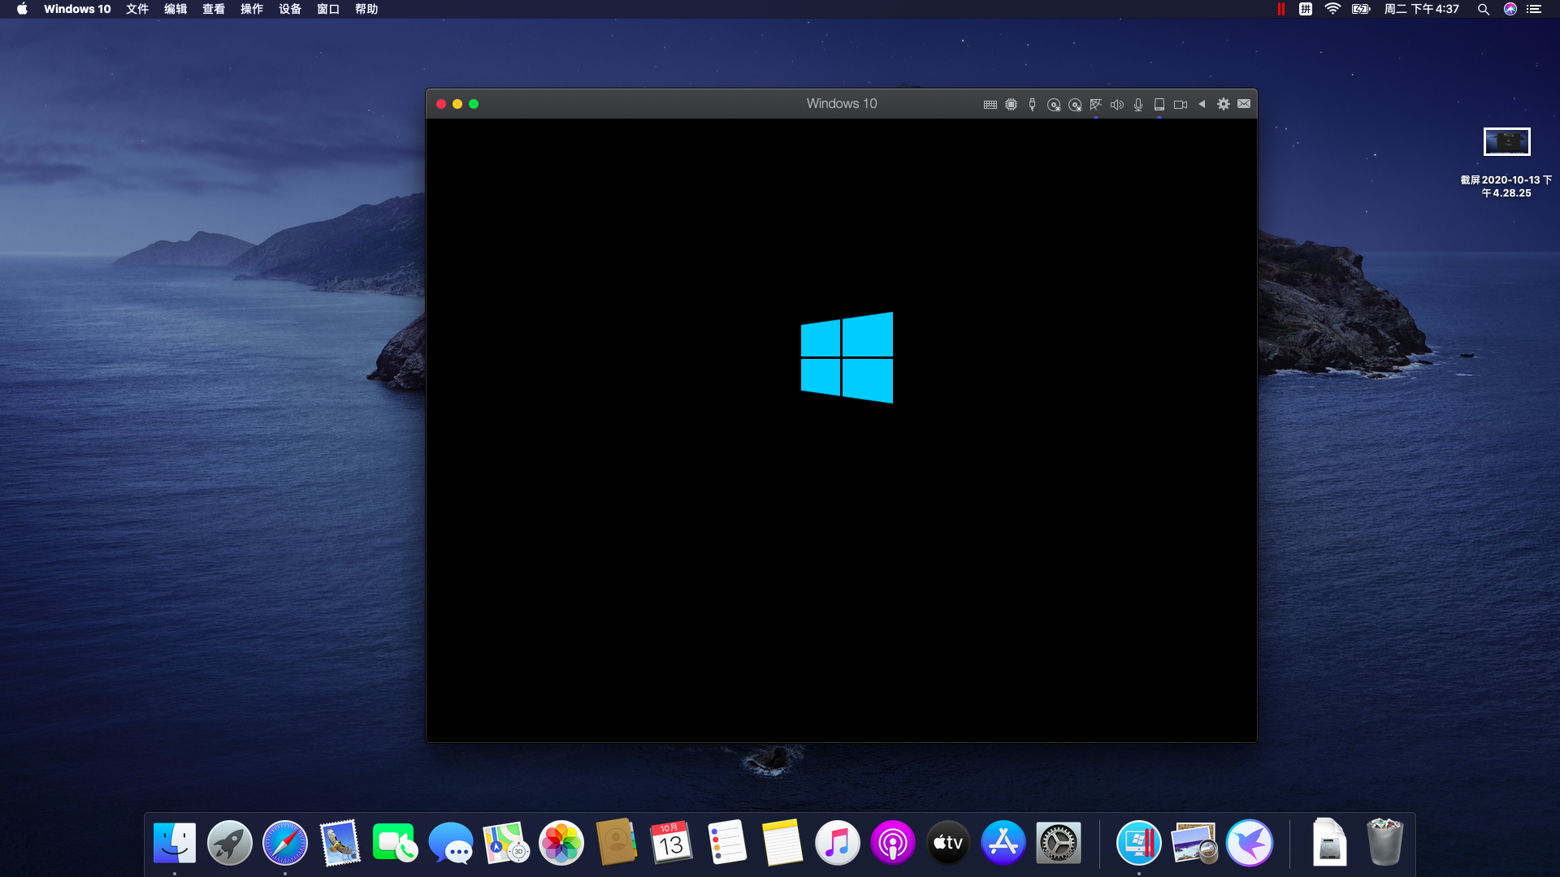Open Preview from the Dock

(x=1194, y=843)
